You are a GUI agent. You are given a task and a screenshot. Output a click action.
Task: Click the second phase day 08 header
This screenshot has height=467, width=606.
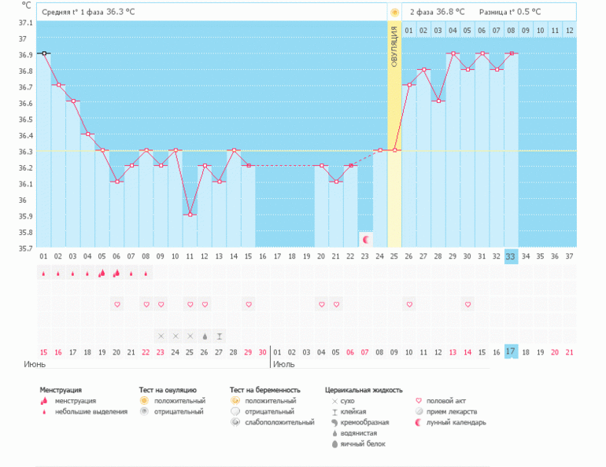point(511,31)
